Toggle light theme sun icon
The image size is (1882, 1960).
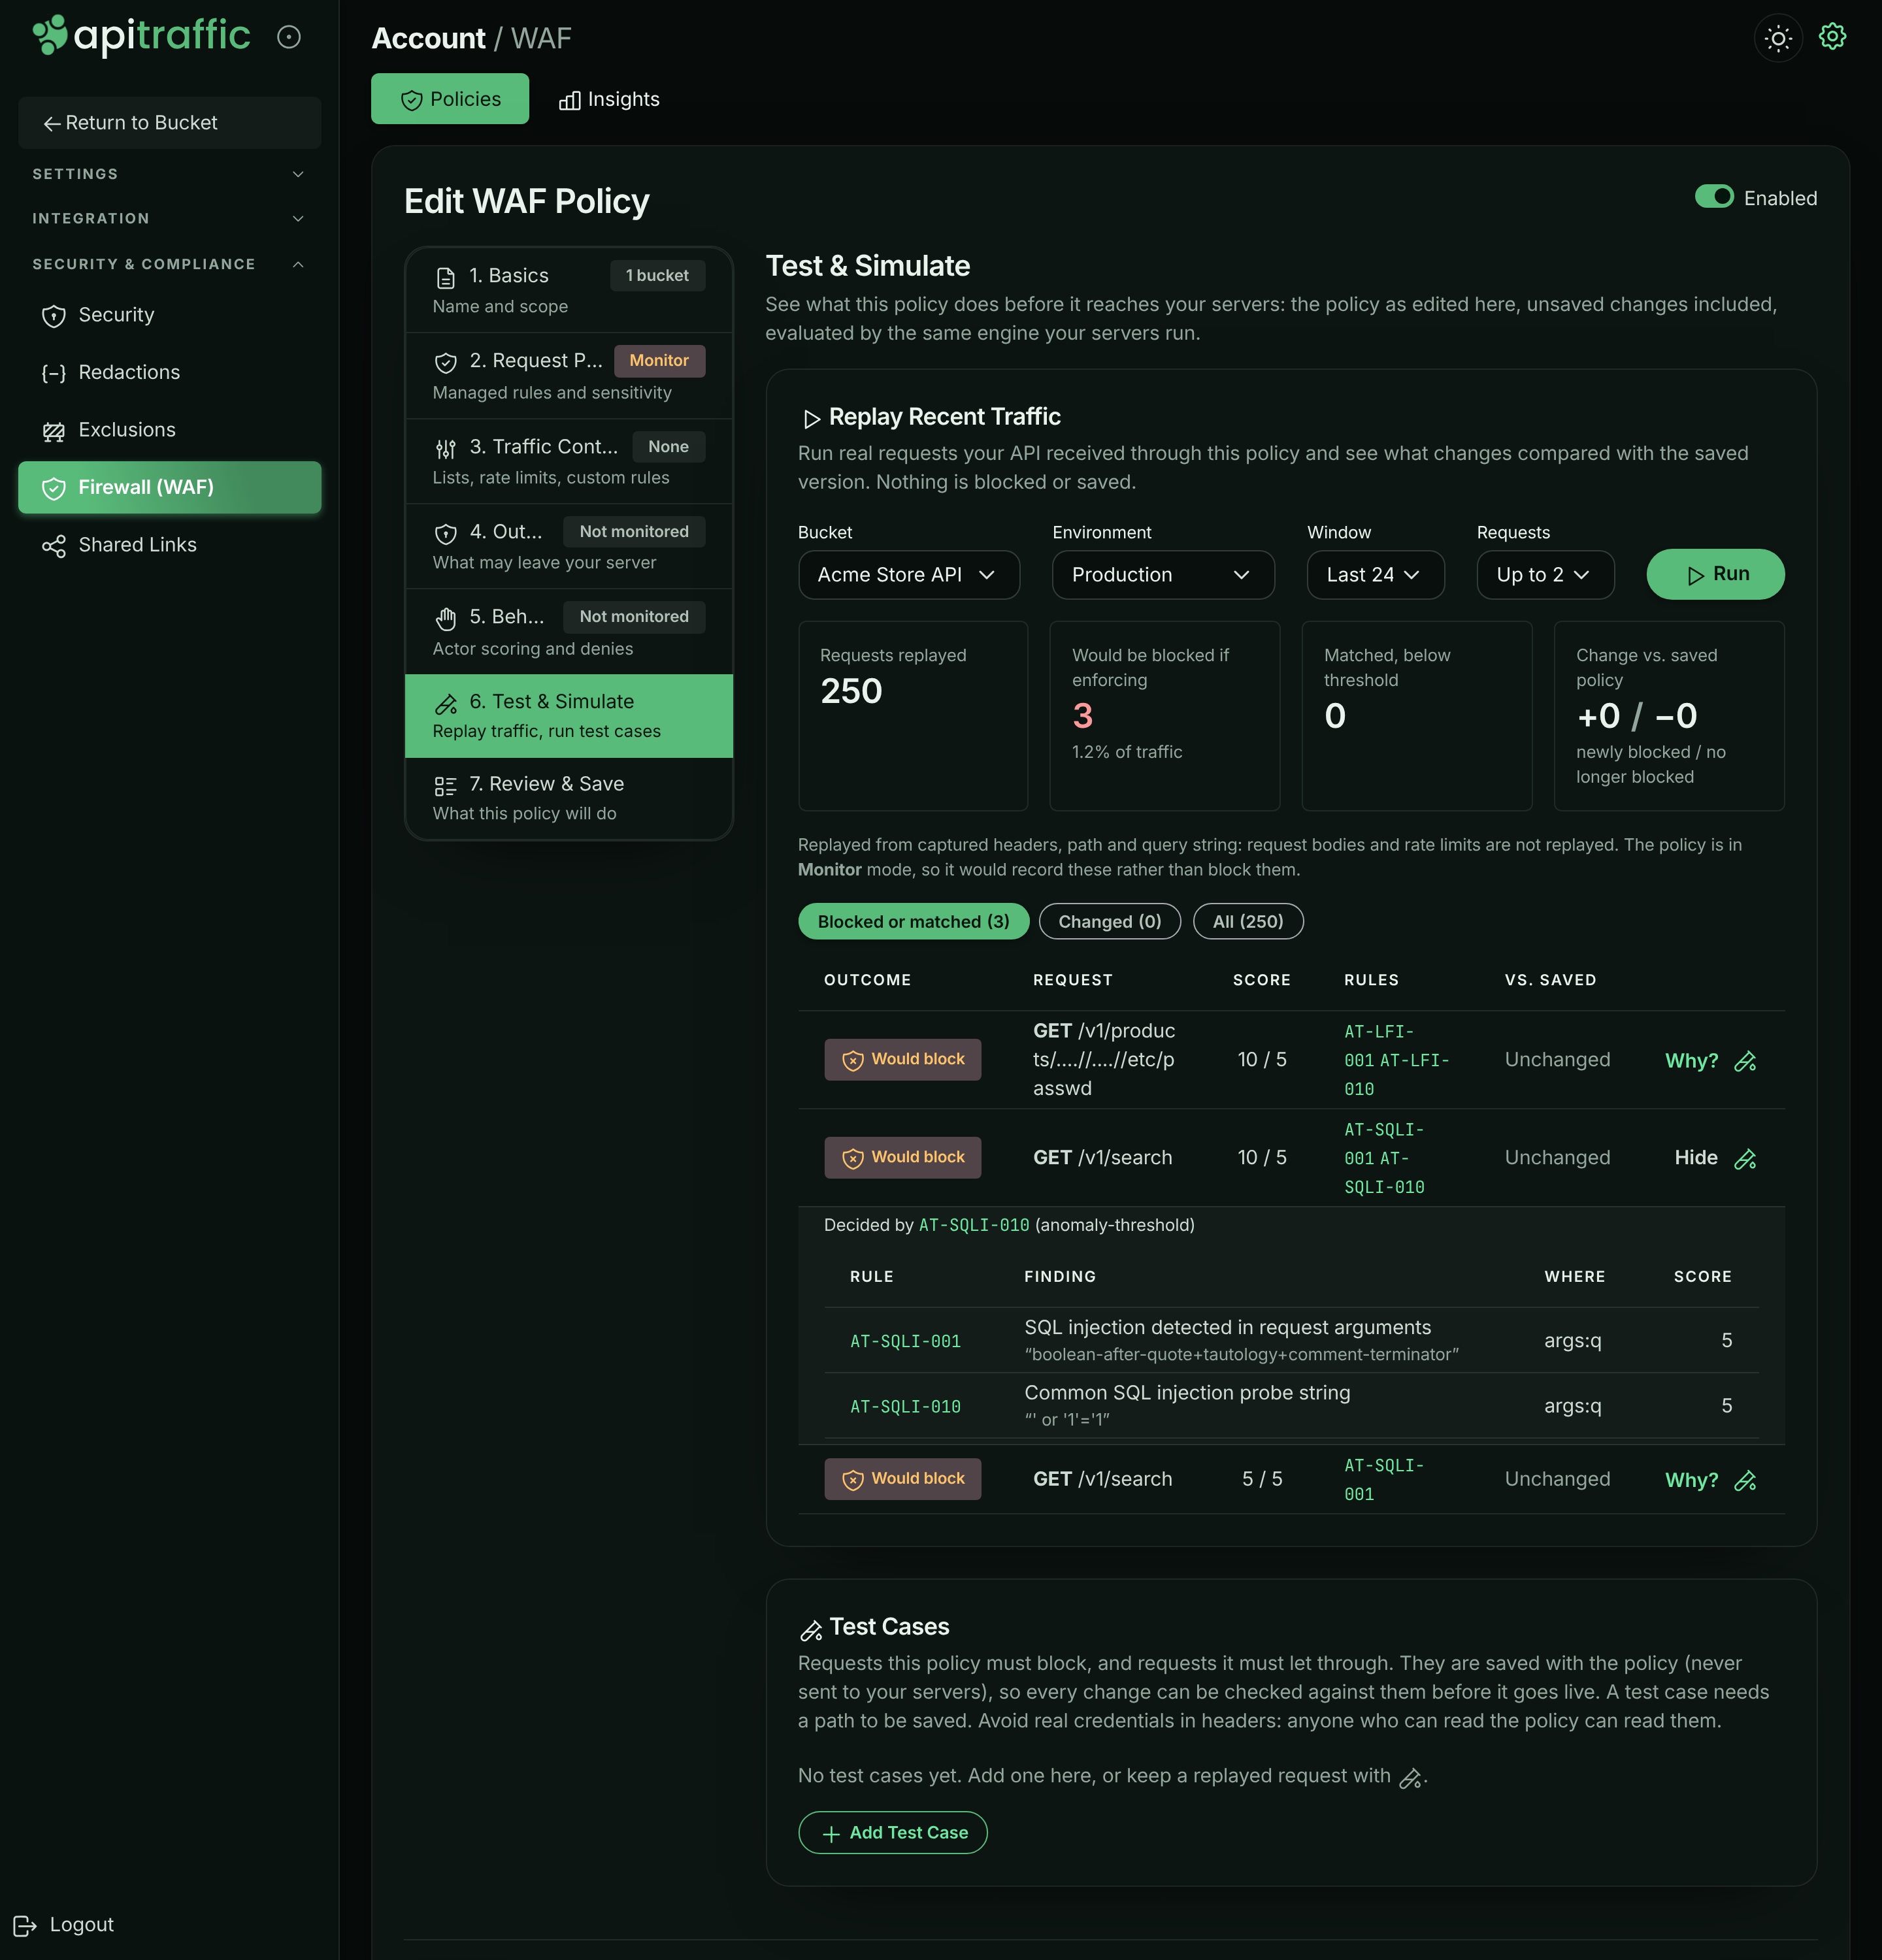click(x=1778, y=38)
